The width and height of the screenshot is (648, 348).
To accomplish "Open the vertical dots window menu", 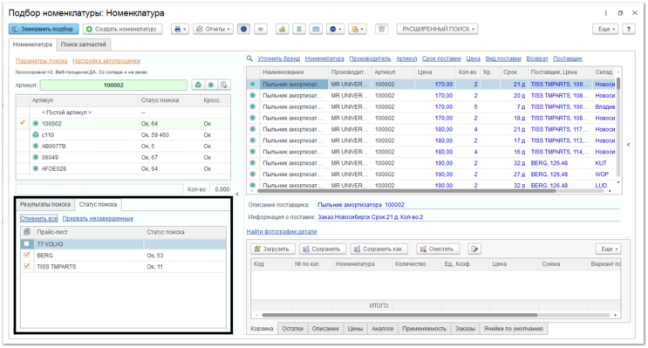I will pyautogui.click(x=606, y=13).
